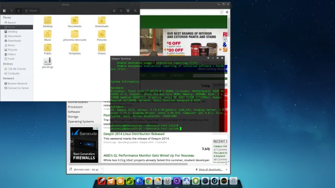This screenshot has width=335, height=188.
Task: Select Pictures in Places sidebar
Action: (16, 49)
